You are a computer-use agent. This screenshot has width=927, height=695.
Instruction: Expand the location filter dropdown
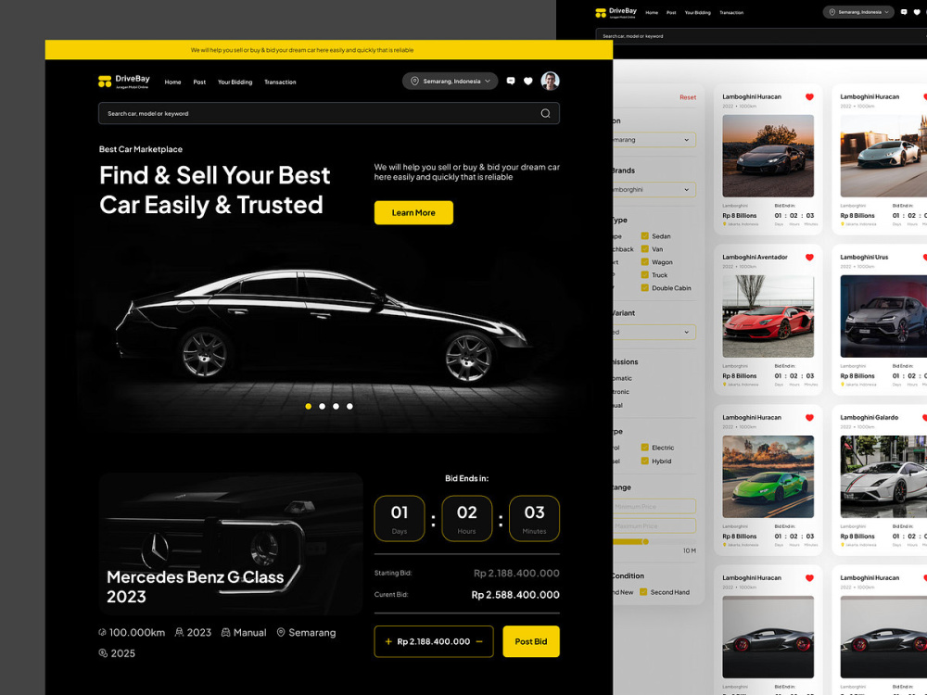(x=654, y=140)
